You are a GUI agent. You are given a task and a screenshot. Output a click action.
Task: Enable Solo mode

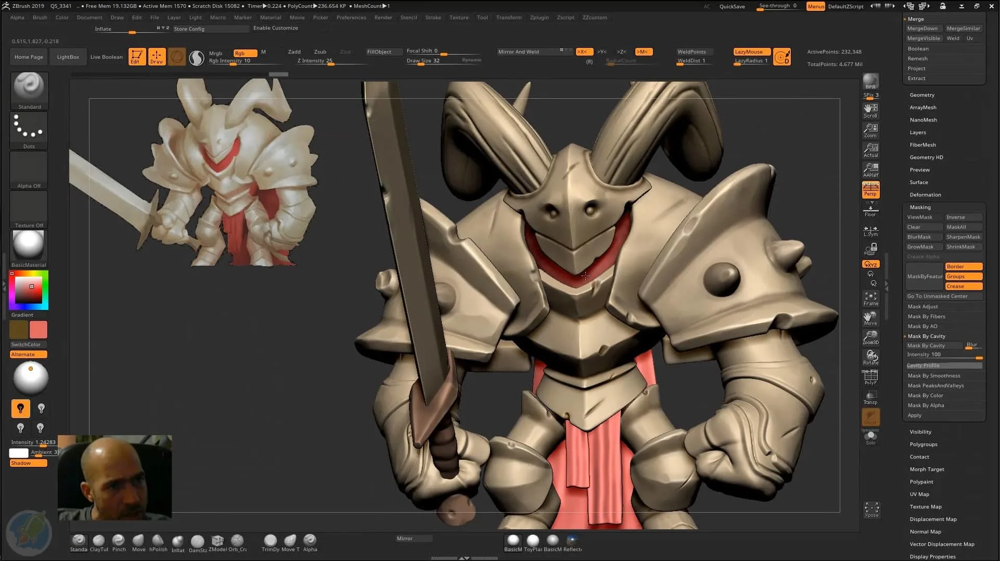click(x=870, y=436)
